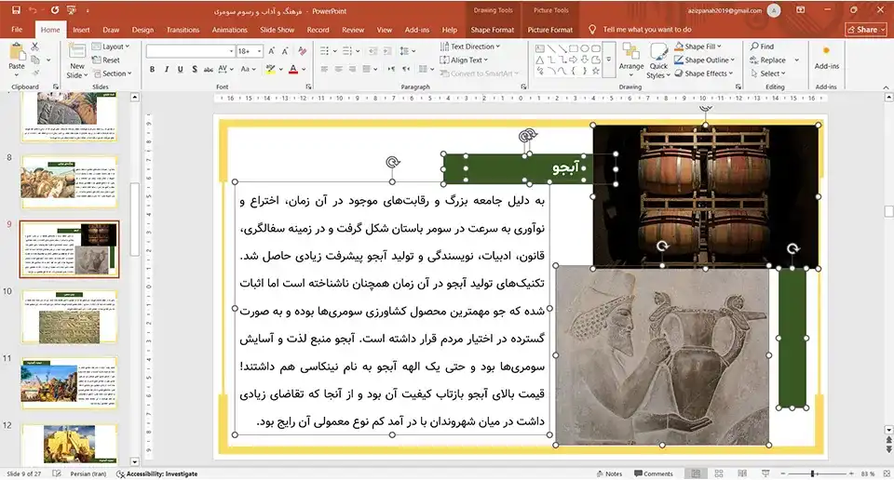Switch to Reading View icon
Screen dimensions: 894x480
[742, 473]
